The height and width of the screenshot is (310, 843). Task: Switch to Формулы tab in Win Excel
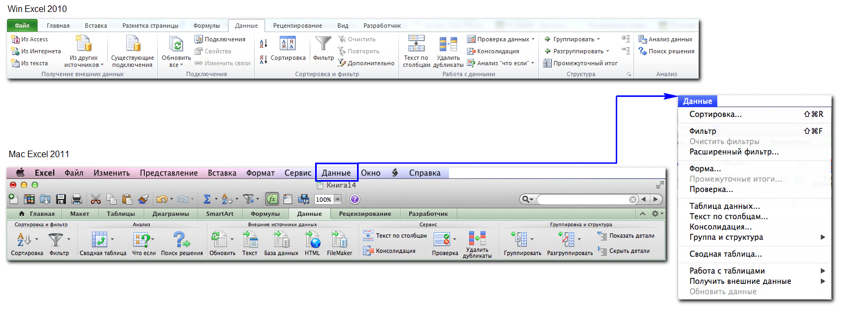(207, 26)
